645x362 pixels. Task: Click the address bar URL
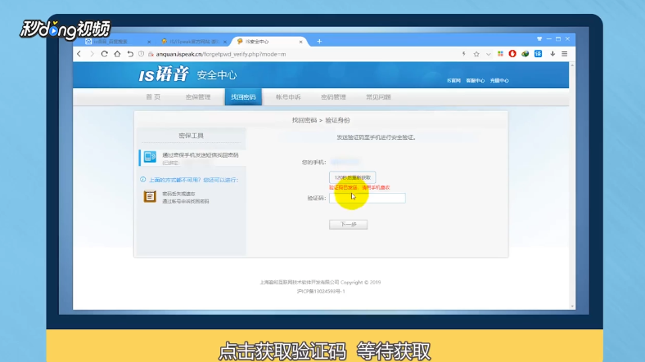tap(220, 54)
